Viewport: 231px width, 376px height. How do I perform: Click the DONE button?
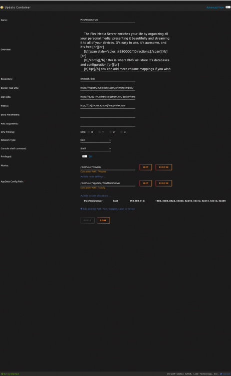(103, 221)
